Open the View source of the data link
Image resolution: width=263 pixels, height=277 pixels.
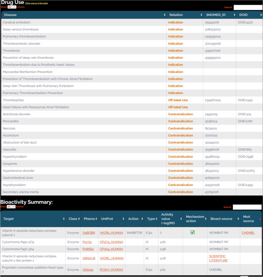[x=36, y=3]
